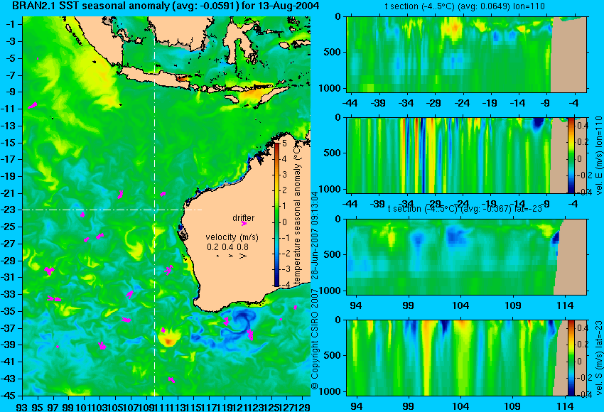This screenshot has height=412, width=604.
Task: Select the drifter track near 43S 112E
Action: tap(171, 379)
